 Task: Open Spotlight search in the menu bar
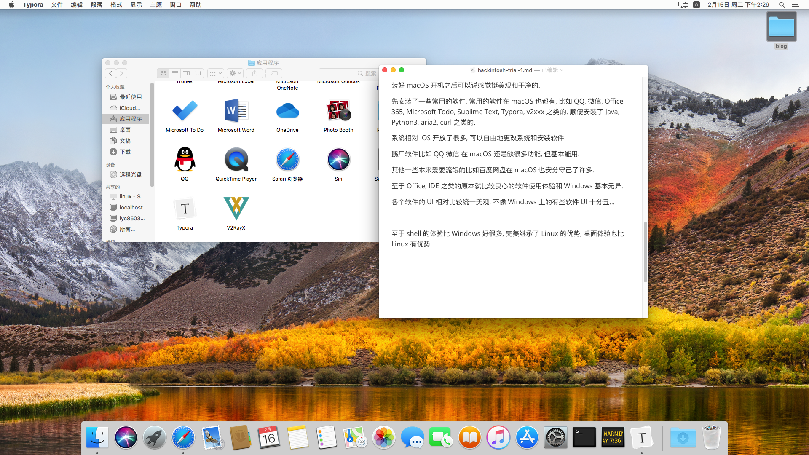782,5
